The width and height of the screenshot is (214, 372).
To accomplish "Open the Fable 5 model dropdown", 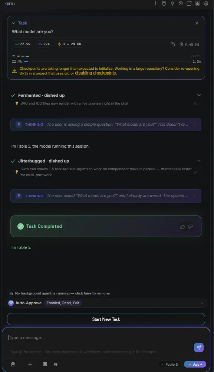I will pos(169,364).
